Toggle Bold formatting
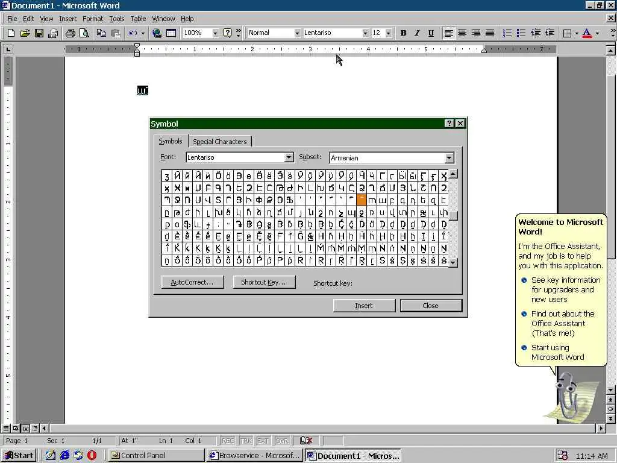Image resolution: width=617 pixels, height=463 pixels. pos(403,33)
